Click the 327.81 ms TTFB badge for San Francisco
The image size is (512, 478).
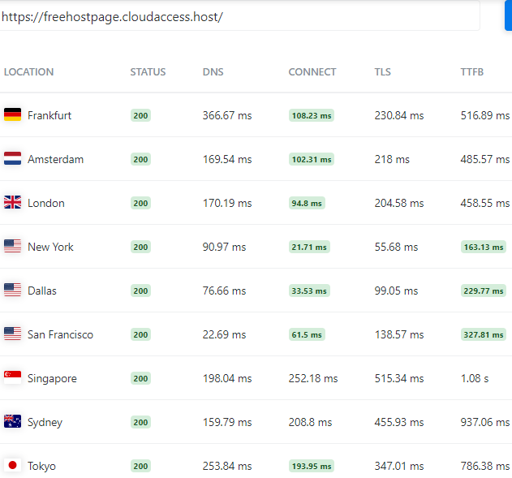coord(483,335)
